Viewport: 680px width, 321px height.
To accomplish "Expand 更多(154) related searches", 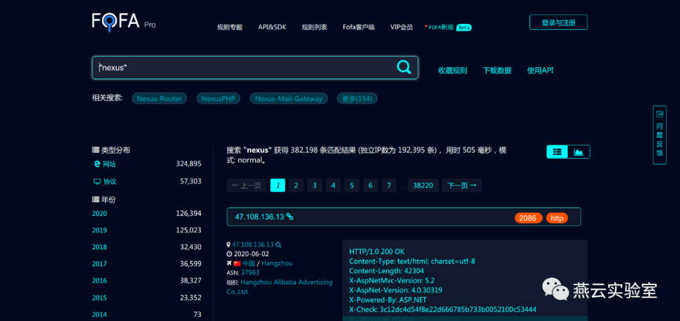I will click(357, 98).
